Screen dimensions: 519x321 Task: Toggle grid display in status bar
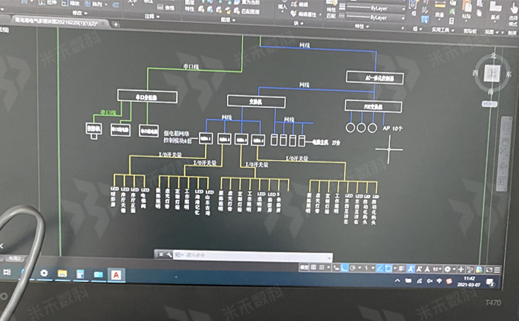[314, 267]
